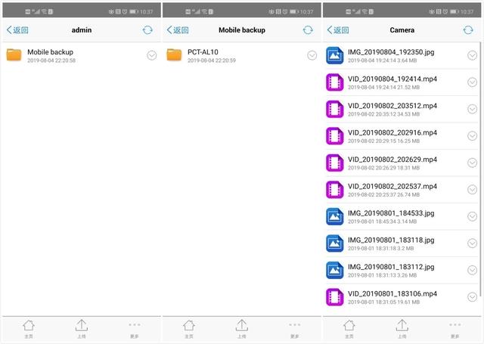Switch to home tab on Camera screen
This screenshot has height=344, width=484.
click(349, 327)
